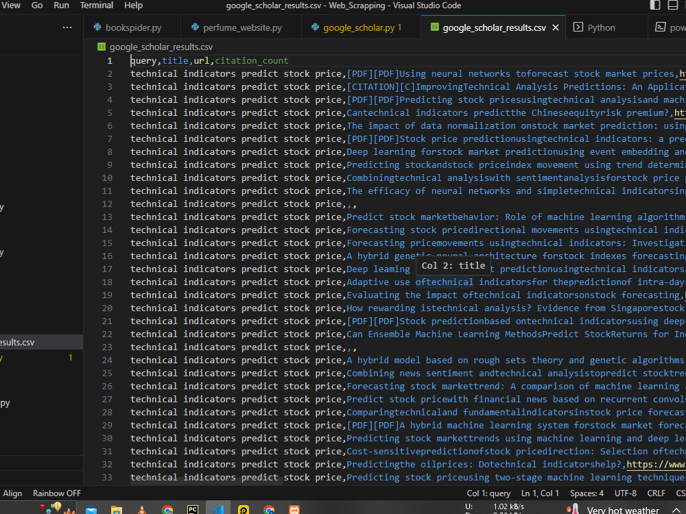This screenshot has width=686, height=514.
Task: Click the 'Col 2: title' hover tooltip
Action: coord(453,266)
